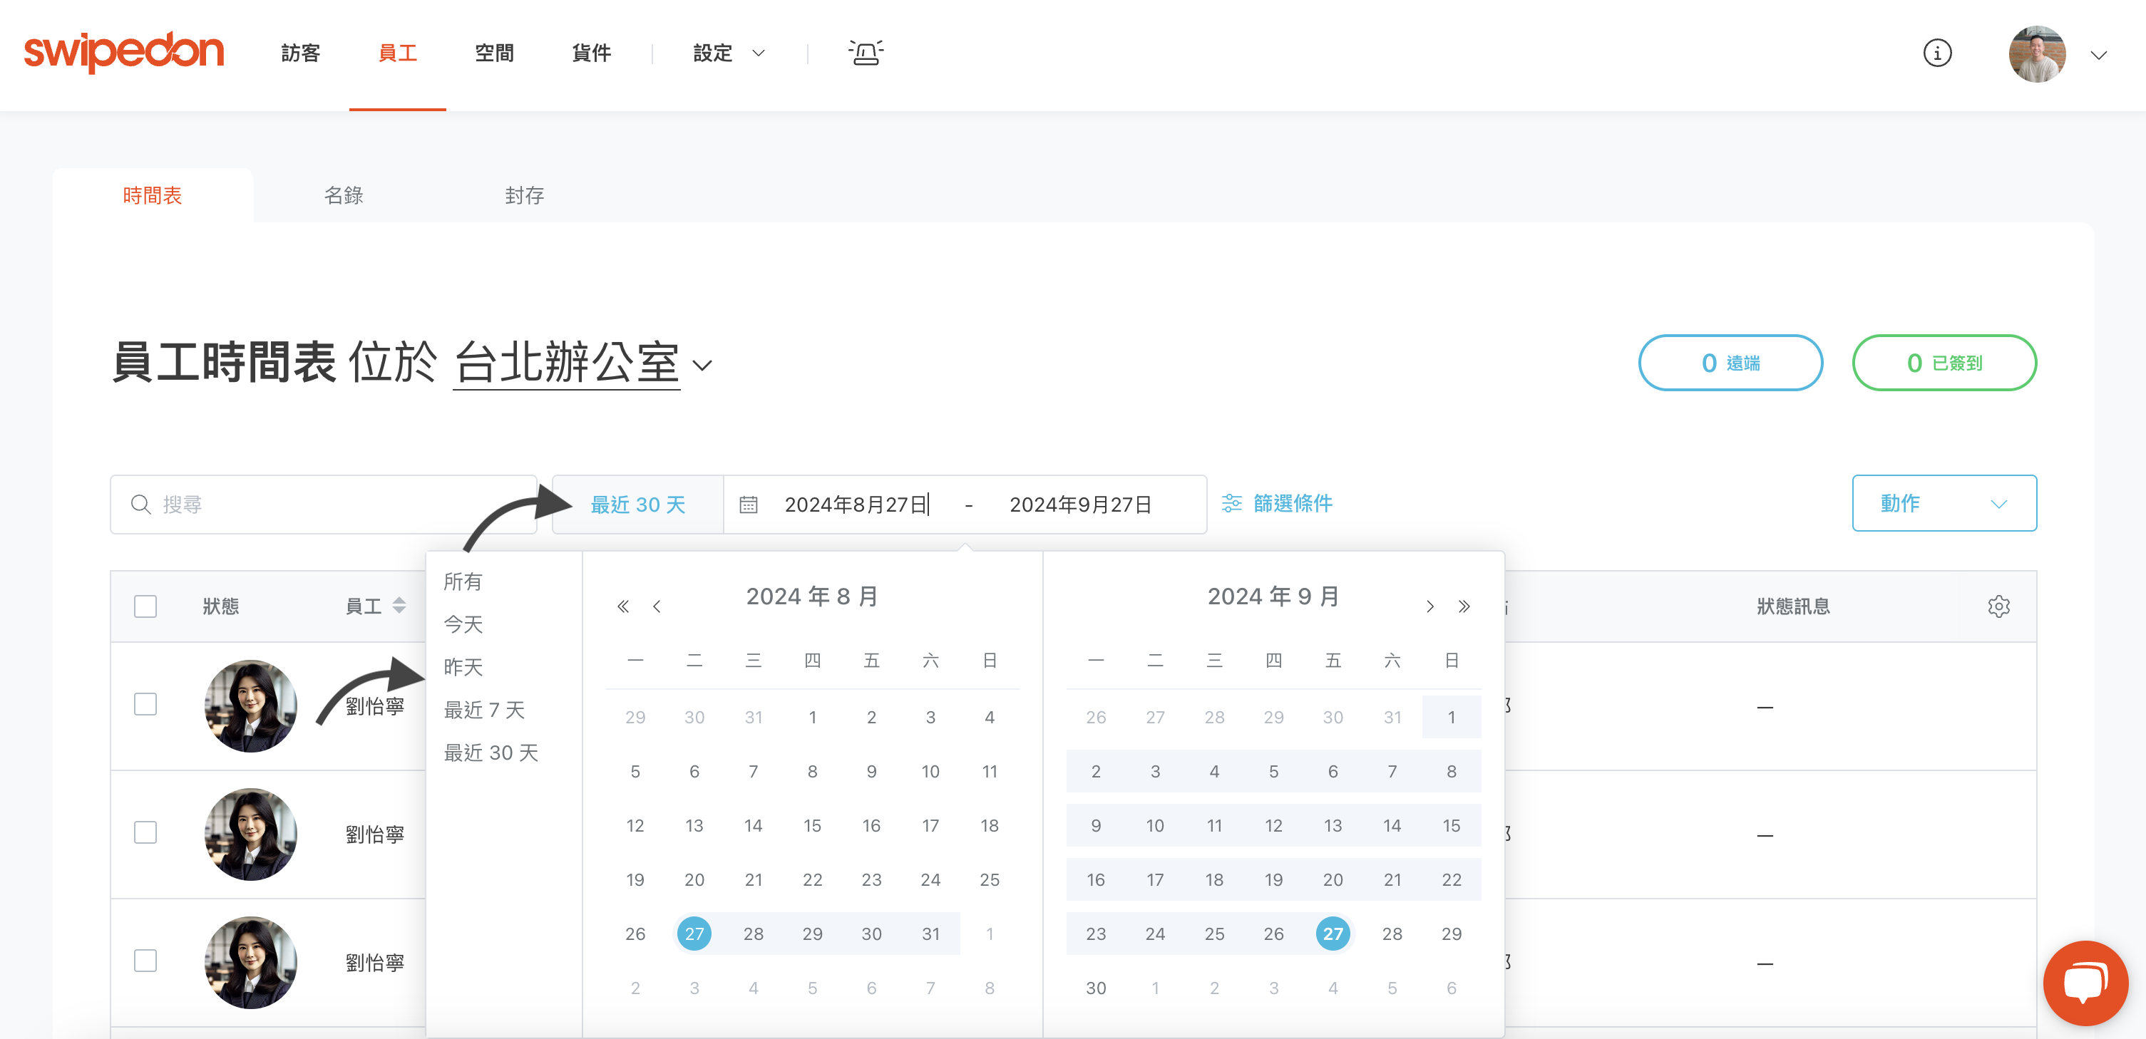Go to previous year double-arrow

click(x=623, y=607)
